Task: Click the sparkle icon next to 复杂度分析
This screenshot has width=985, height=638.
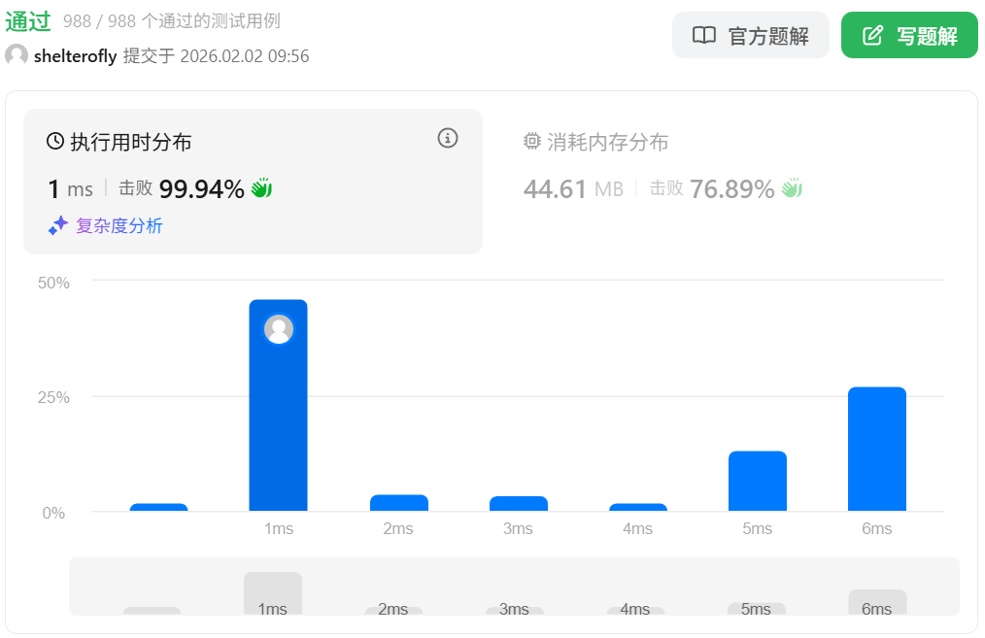Action: (58, 226)
